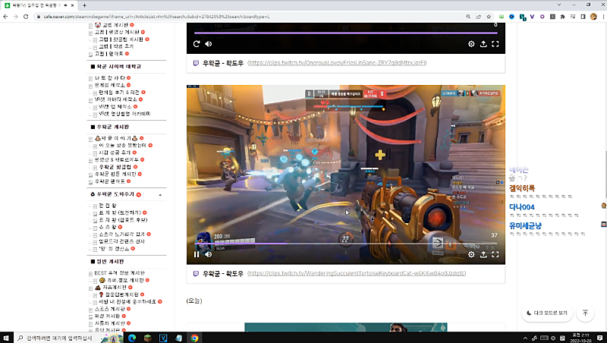Image resolution: width=607 pixels, height=343 pixels.
Task: Mute the Overwatch clip with its speaker icon
Action: pos(208,254)
